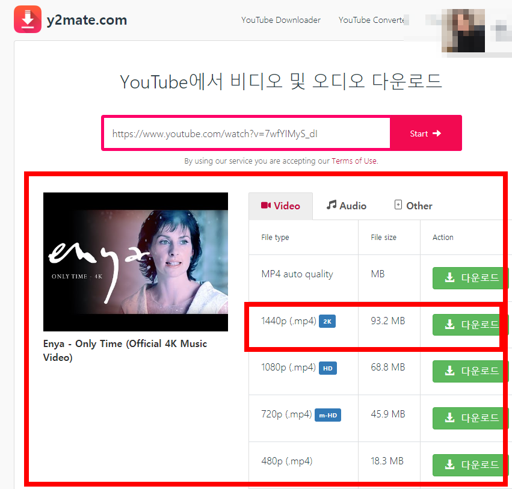Image resolution: width=512 pixels, height=489 pixels.
Task: Download the 720p (.mp4) file
Action: (x=470, y=418)
